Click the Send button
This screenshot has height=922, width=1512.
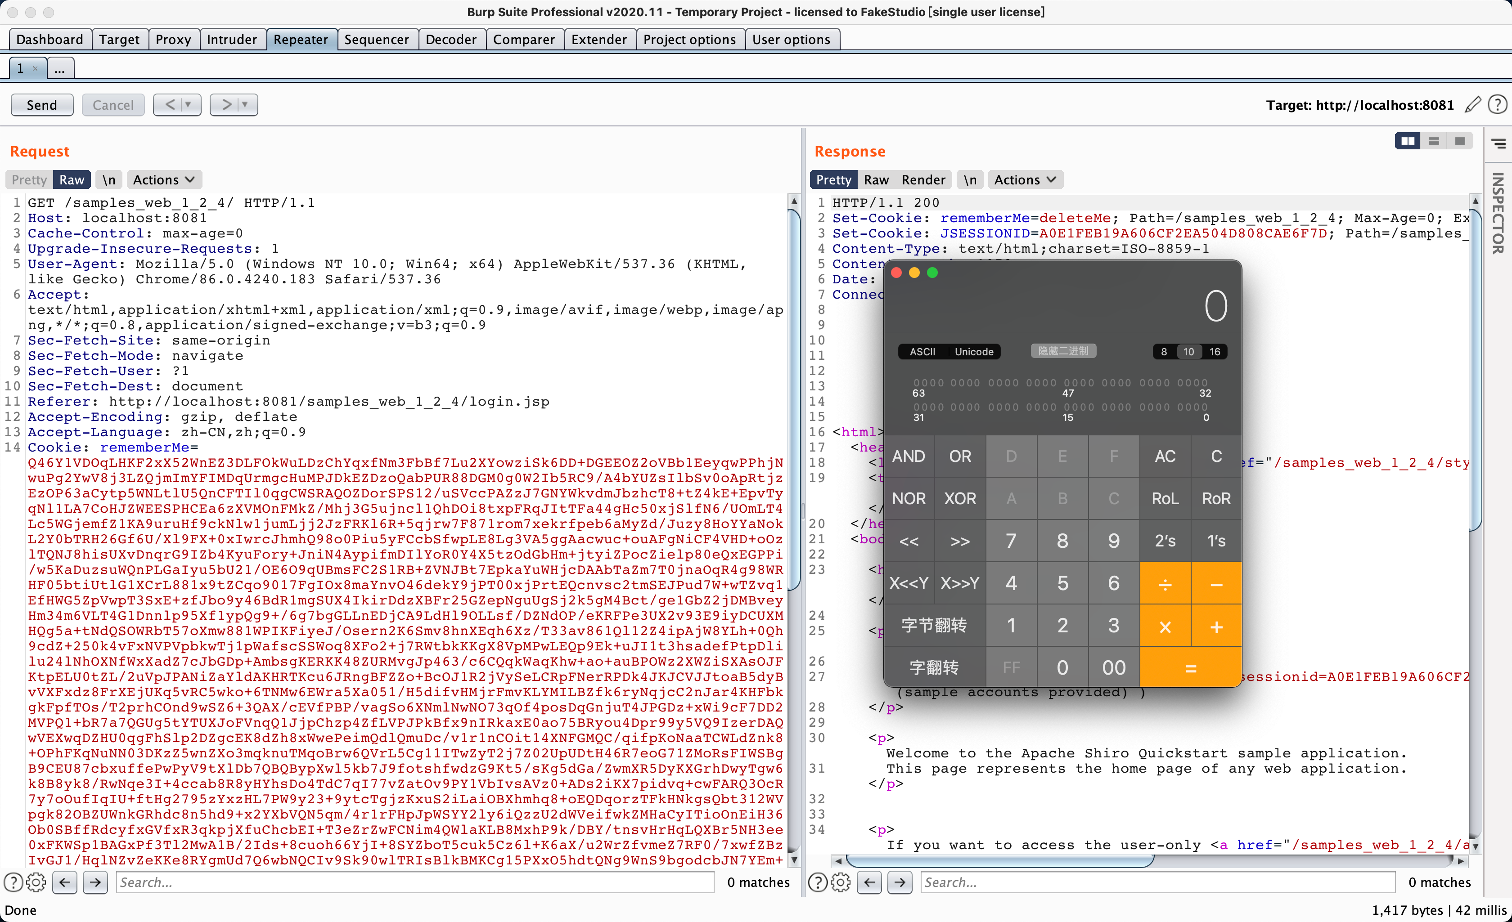click(42, 105)
